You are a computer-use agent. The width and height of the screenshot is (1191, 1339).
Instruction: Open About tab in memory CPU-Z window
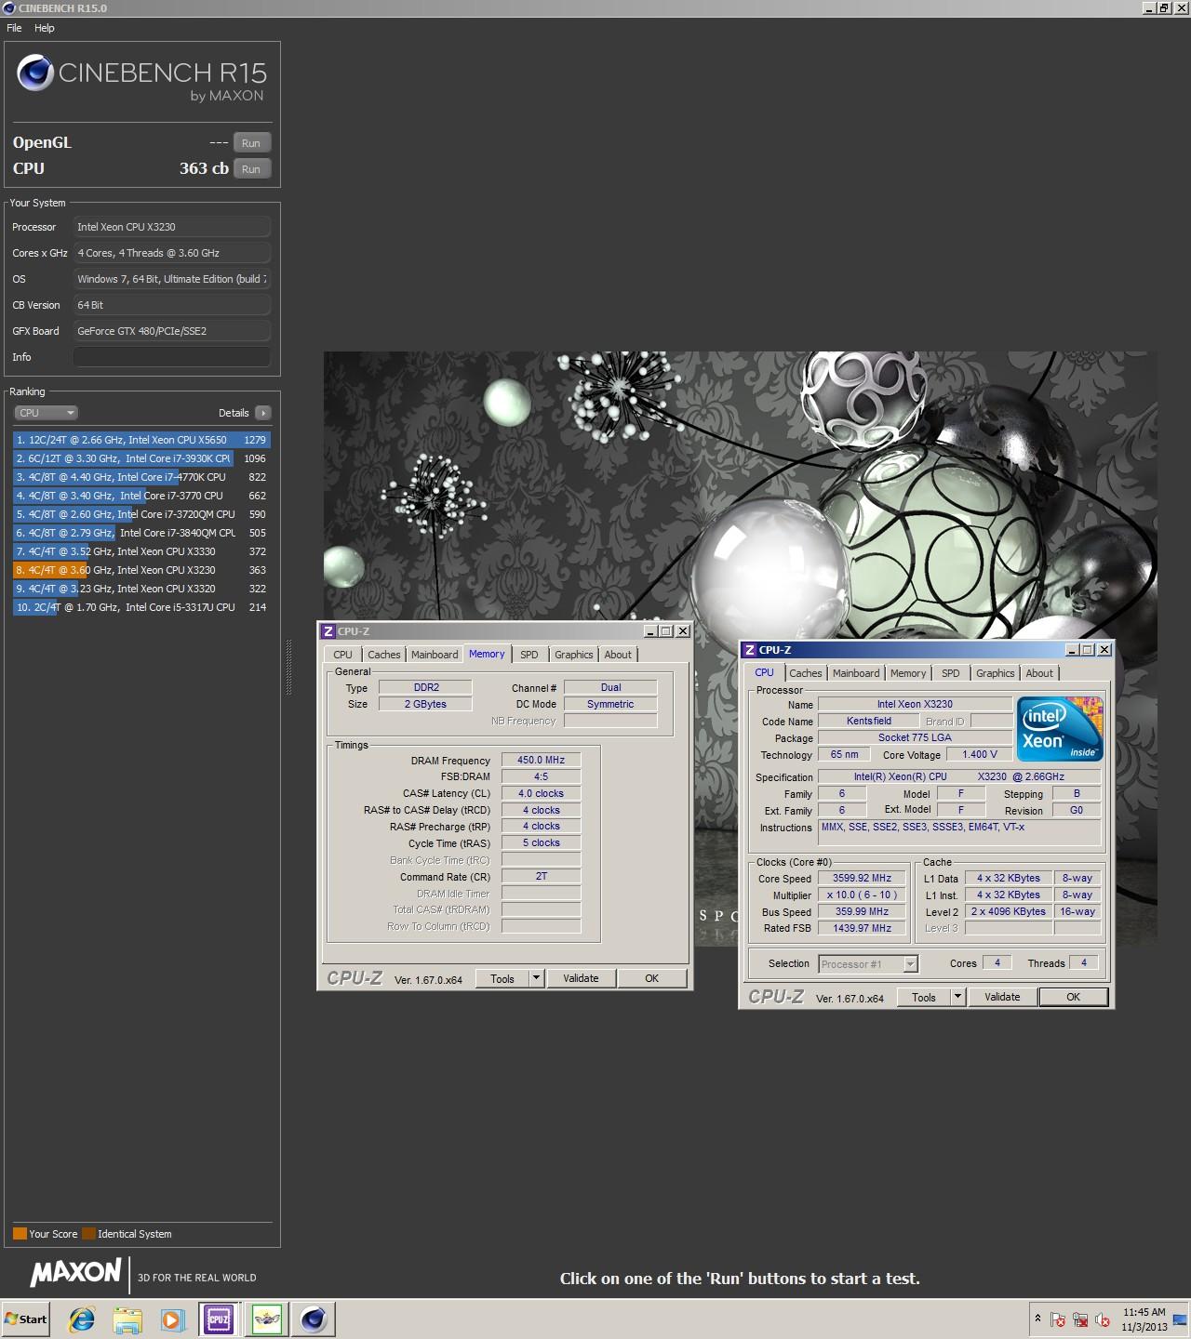[618, 655]
